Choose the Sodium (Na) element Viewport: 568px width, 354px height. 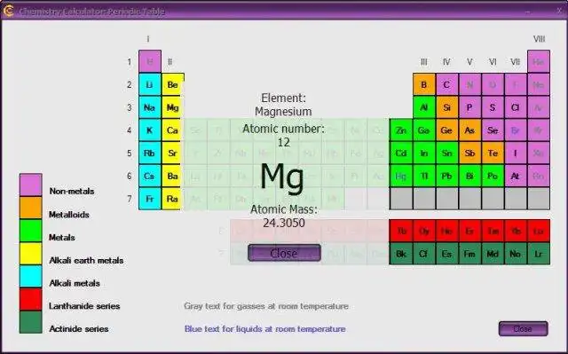coord(150,107)
